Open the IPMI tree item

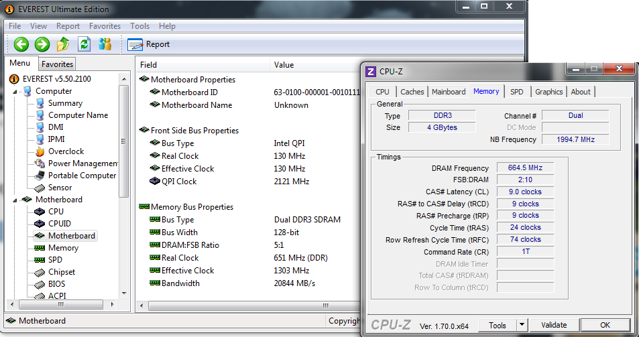tap(56, 139)
